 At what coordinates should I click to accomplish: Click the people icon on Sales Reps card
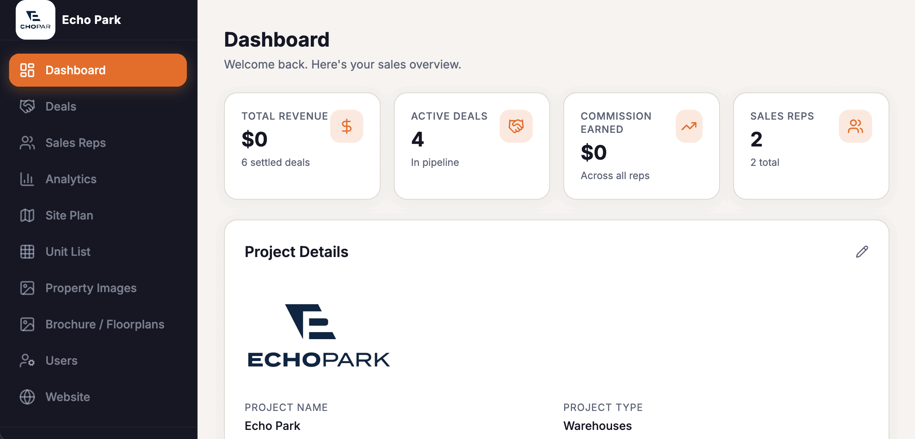tap(855, 126)
